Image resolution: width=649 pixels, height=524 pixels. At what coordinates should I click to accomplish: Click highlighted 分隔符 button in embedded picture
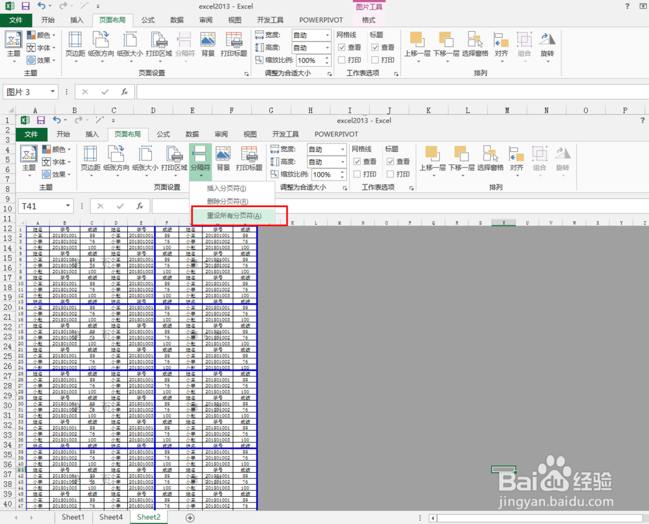(201, 162)
